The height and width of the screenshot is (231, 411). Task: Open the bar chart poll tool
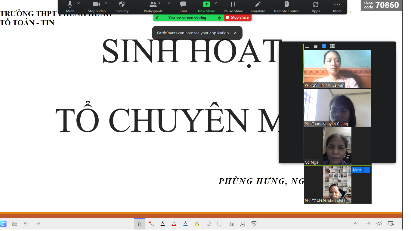pos(231,224)
